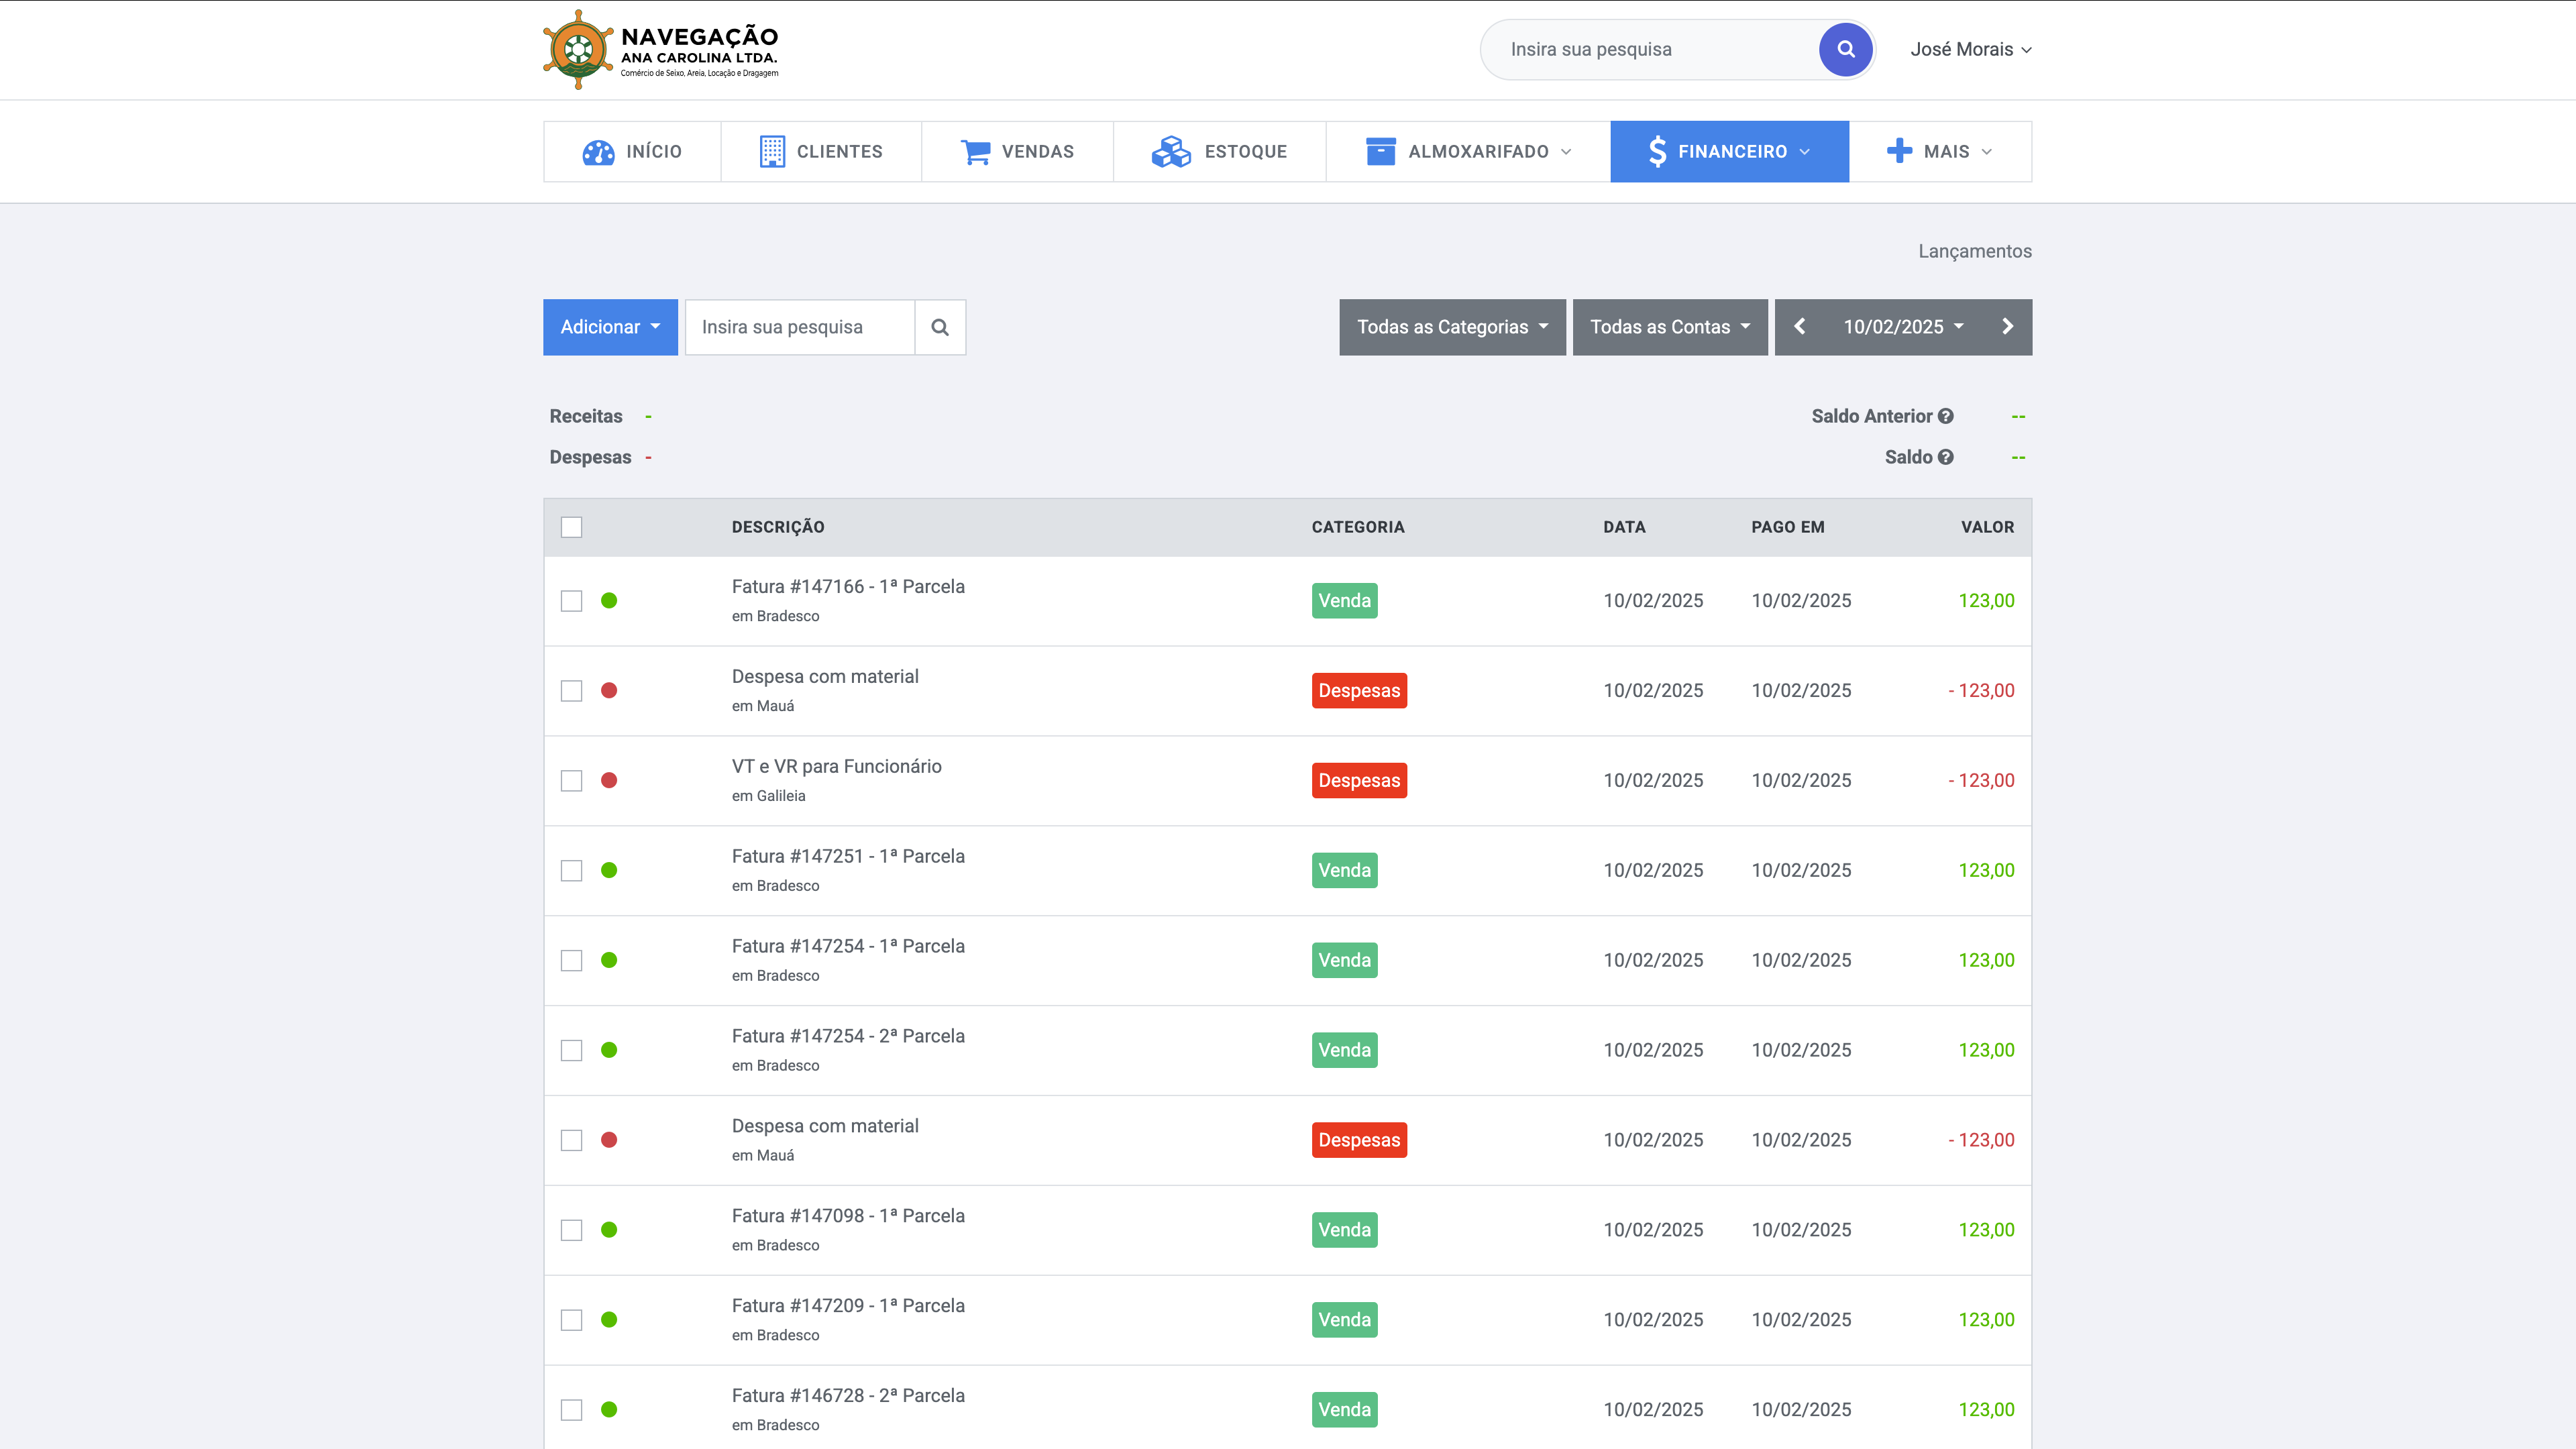Open the Todas as Contas filter
This screenshot has height=1449, width=2576.
coord(1670,327)
